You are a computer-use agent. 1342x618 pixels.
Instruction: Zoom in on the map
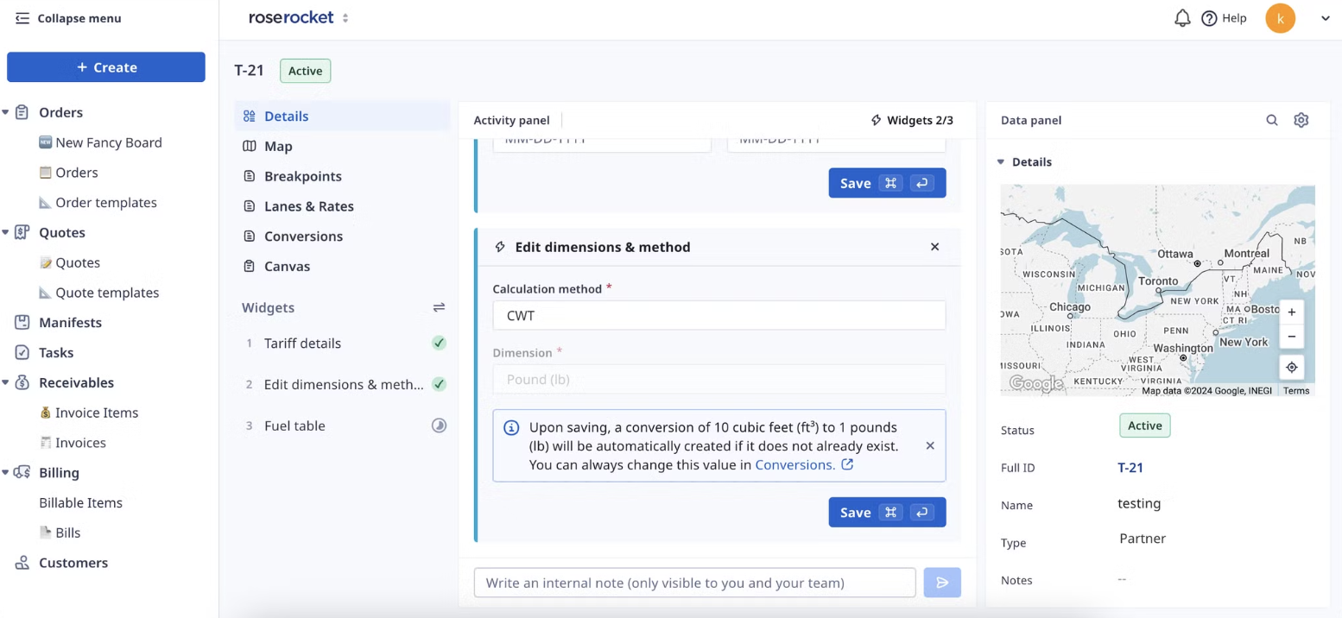pos(1291,312)
